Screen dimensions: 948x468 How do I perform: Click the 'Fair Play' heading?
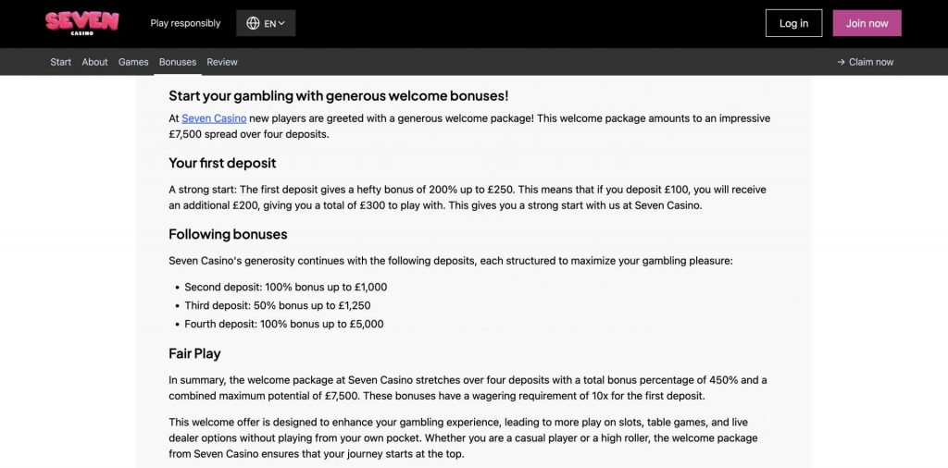[x=194, y=353]
